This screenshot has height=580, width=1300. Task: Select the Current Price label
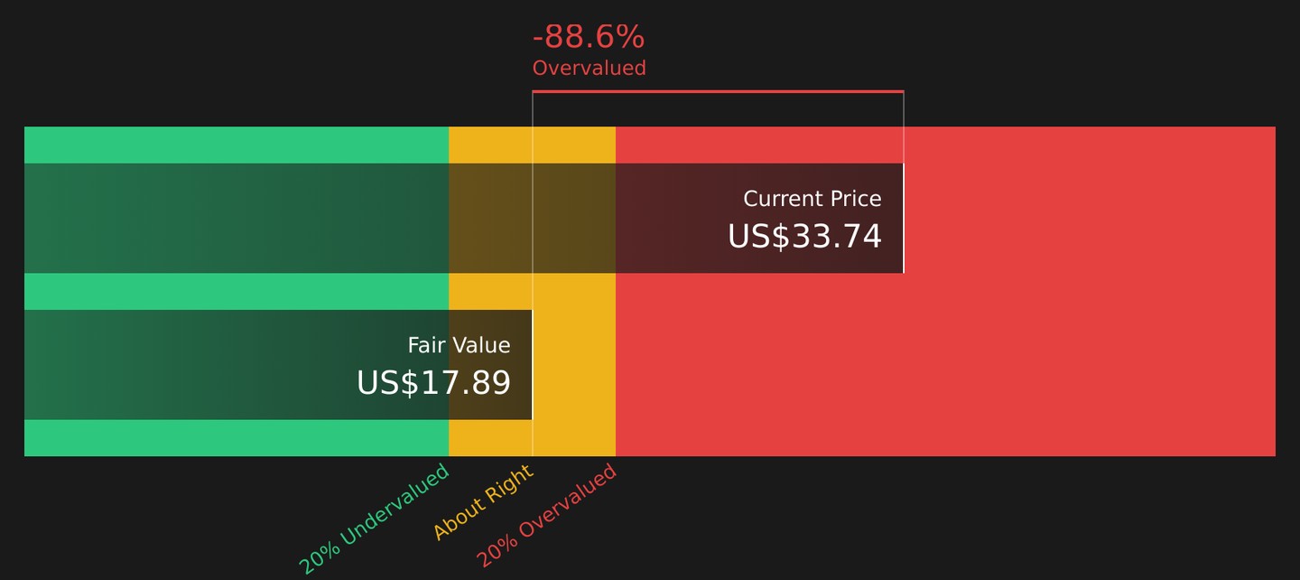812,199
